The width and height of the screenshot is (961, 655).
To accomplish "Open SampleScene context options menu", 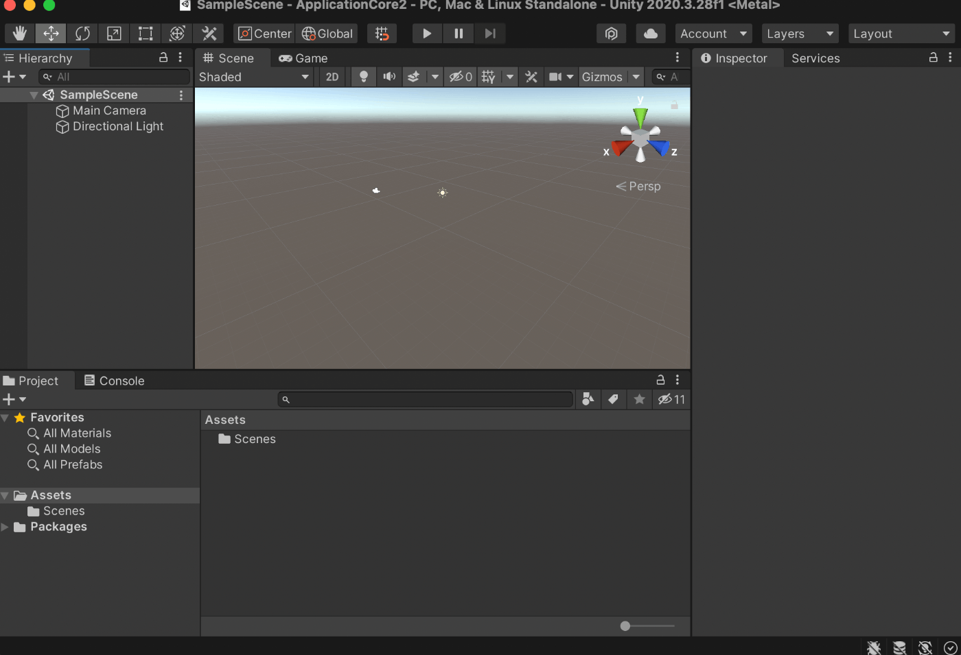I will tap(181, 95).
